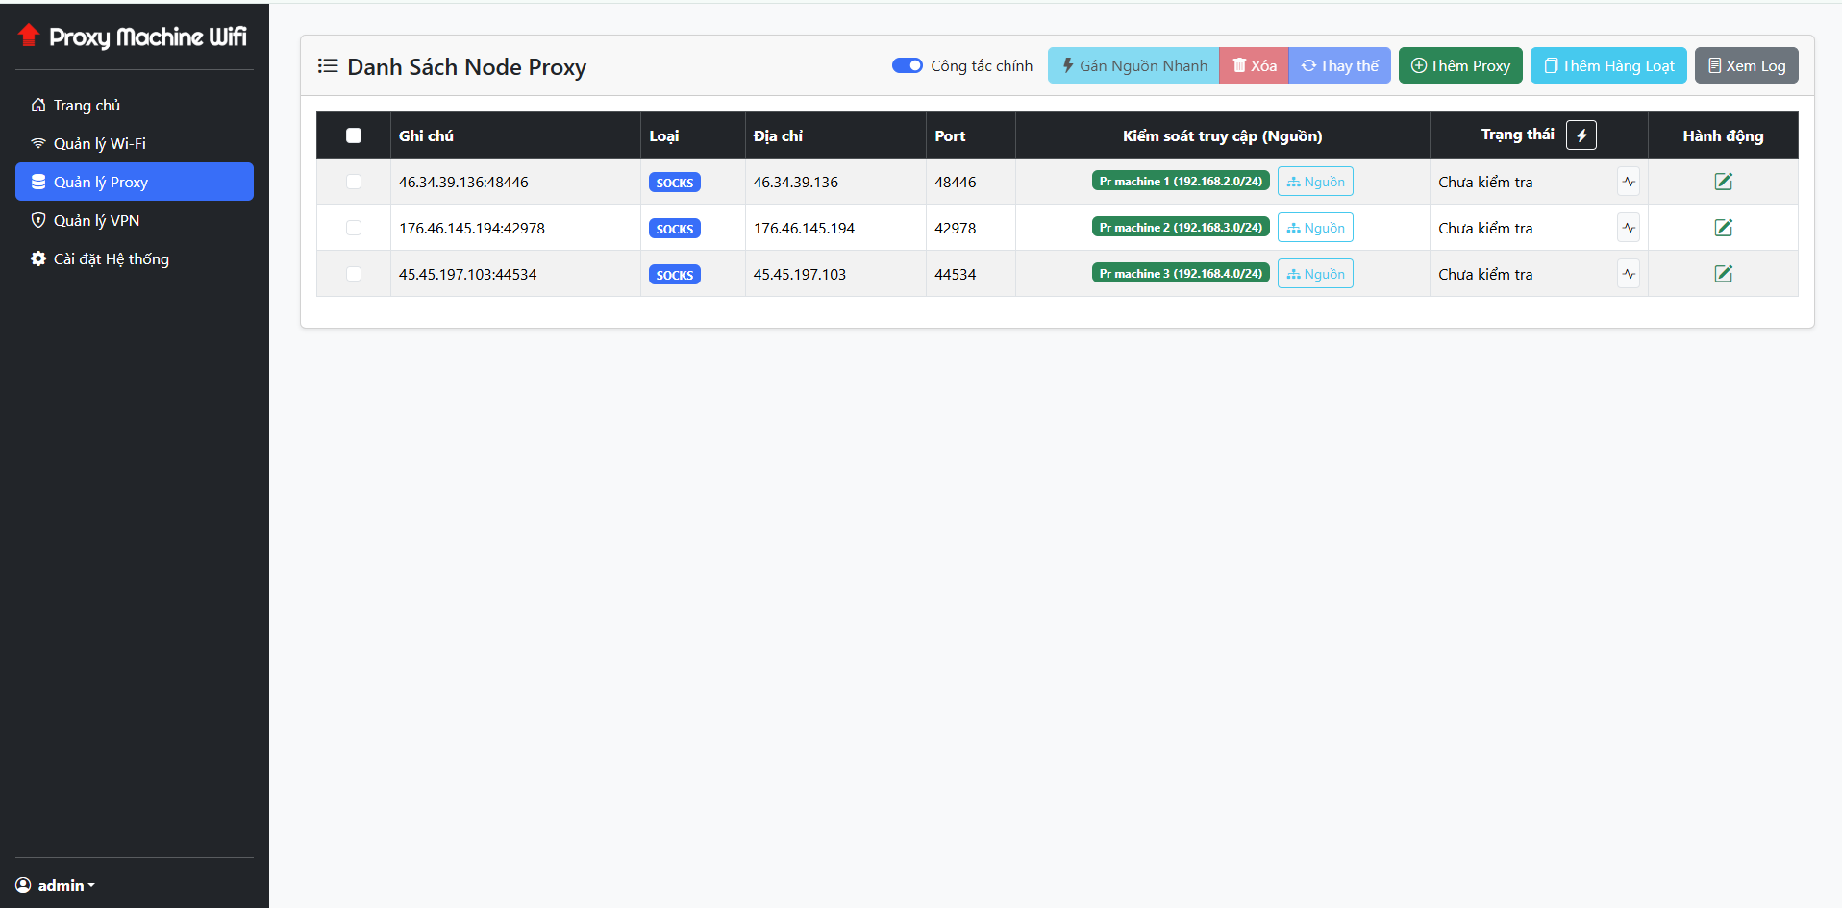The height and width of the screenshot is (908, 1842).
Task: Click port value 48446
Action: click(955, 182)
